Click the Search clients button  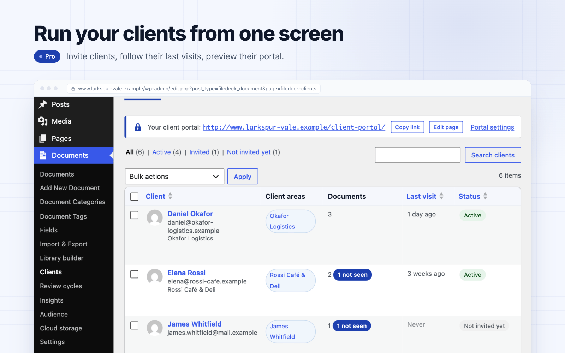click(x=493, y=155)
